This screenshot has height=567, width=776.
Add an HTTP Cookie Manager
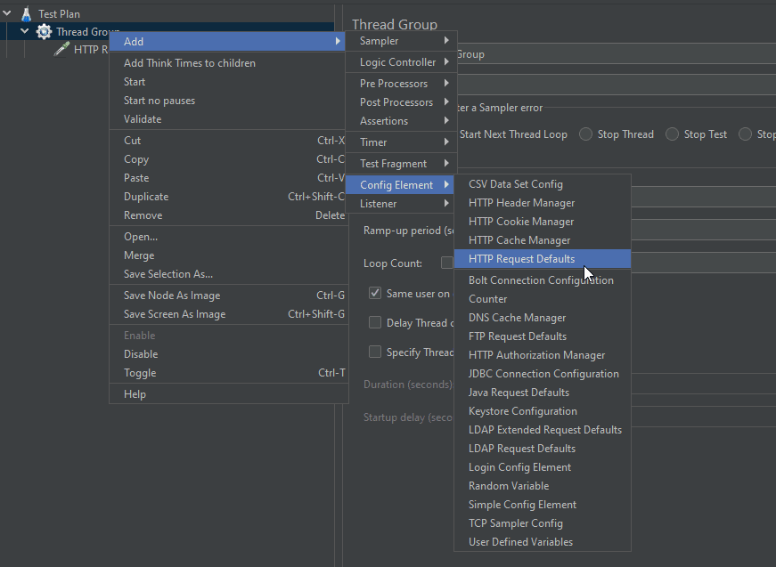coord(543,222)
